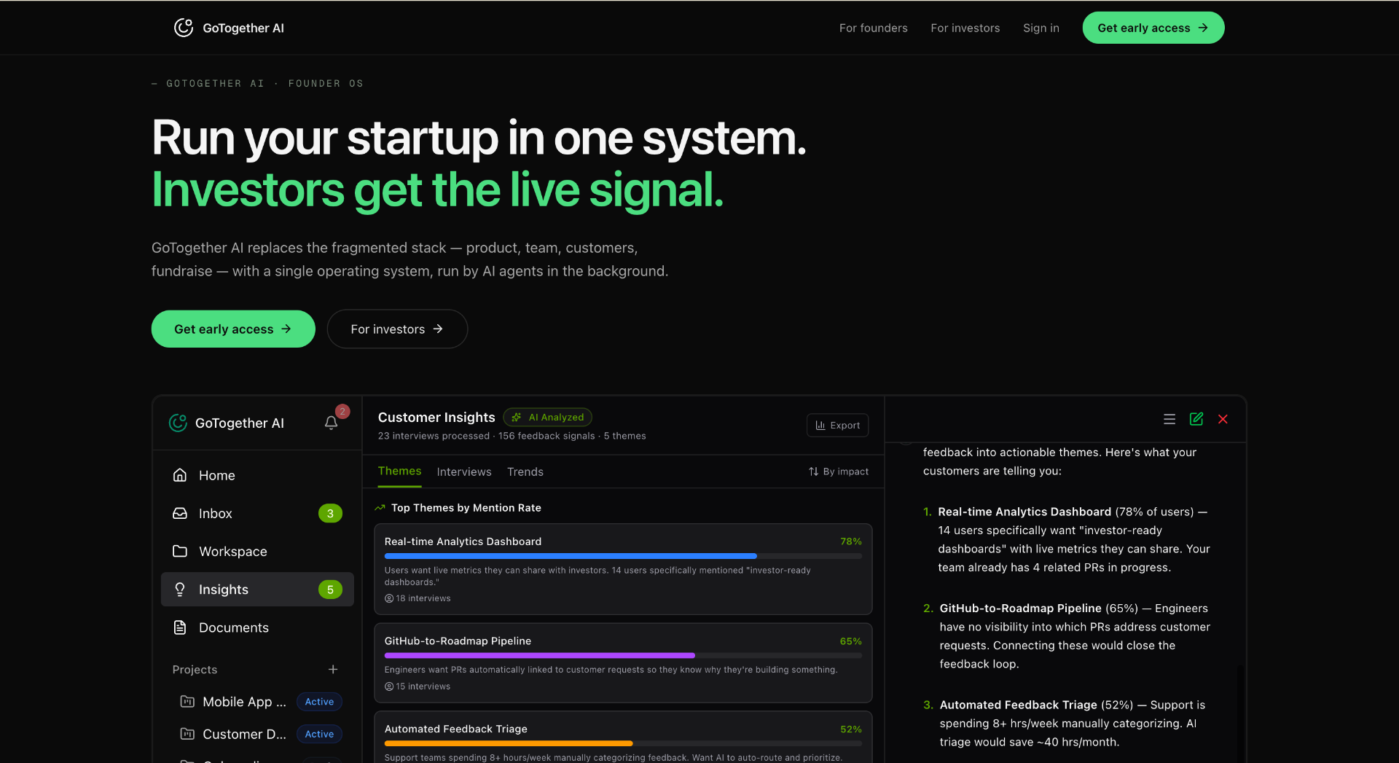Viewport: 1399px width, 763px height.
Task: Select Workspace in the sidebar
Action: coord(257,551)
